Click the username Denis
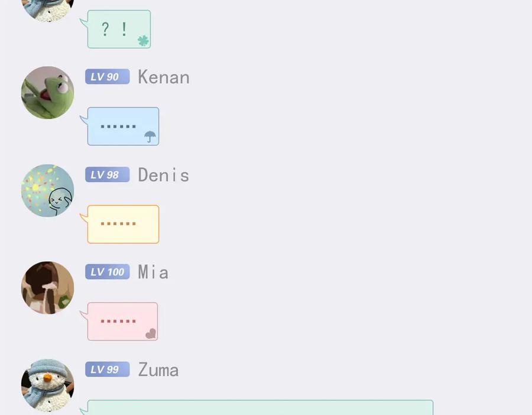This screenshot has width=532, height=415. tap(163, 175)
